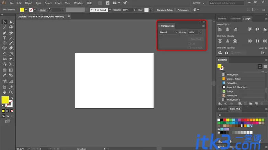Open the Preferences button

tap(183, 10)
